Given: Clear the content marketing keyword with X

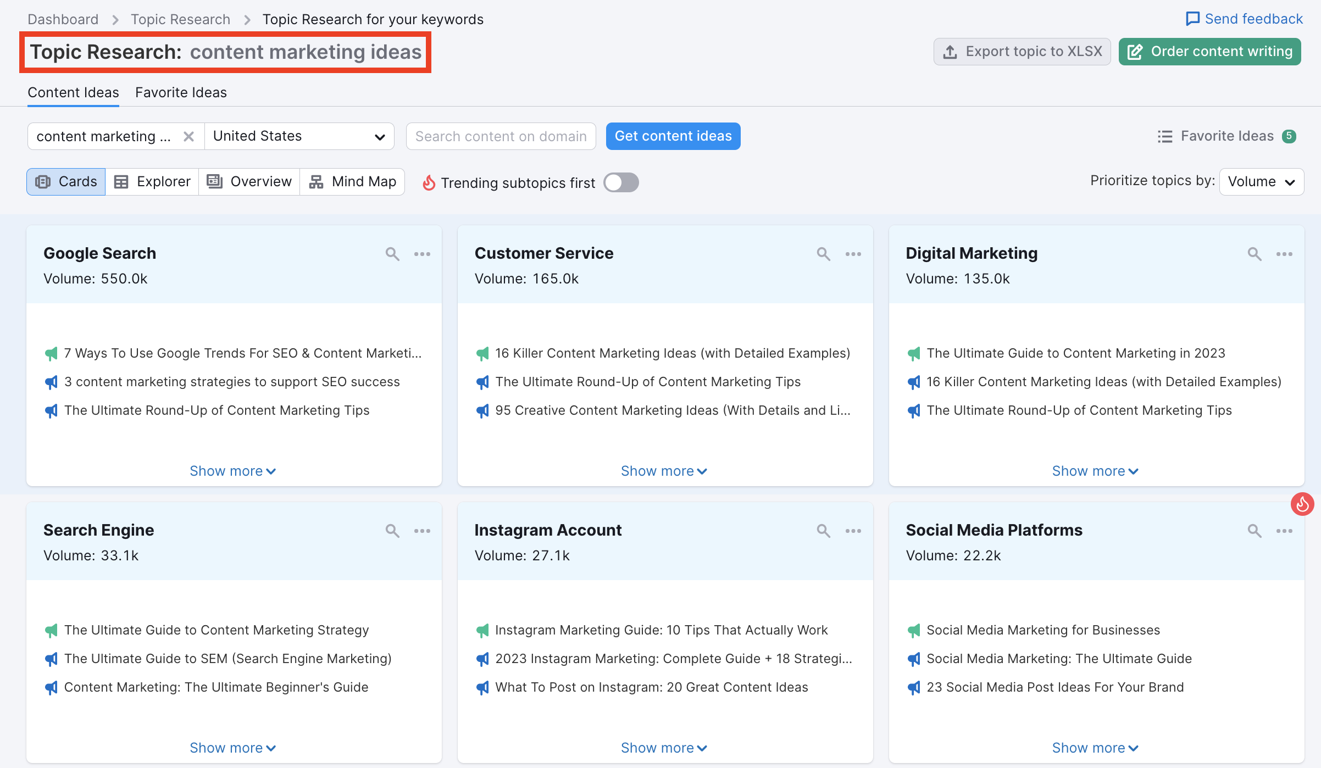Looking at the screenshot, I should tap(188, 136).
